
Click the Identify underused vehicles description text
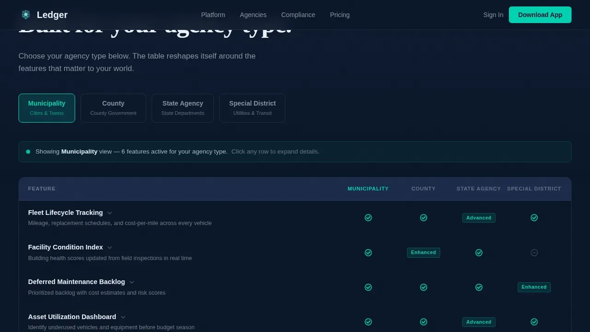point(111,327)
